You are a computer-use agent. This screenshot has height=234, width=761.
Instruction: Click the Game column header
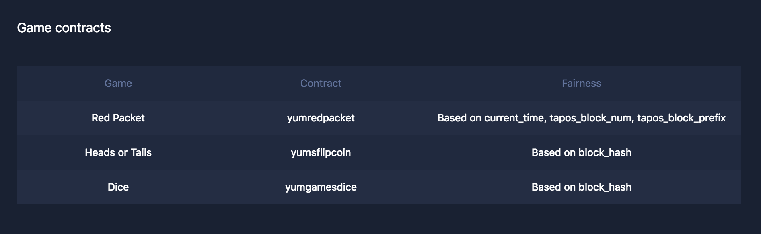[118, 83]
